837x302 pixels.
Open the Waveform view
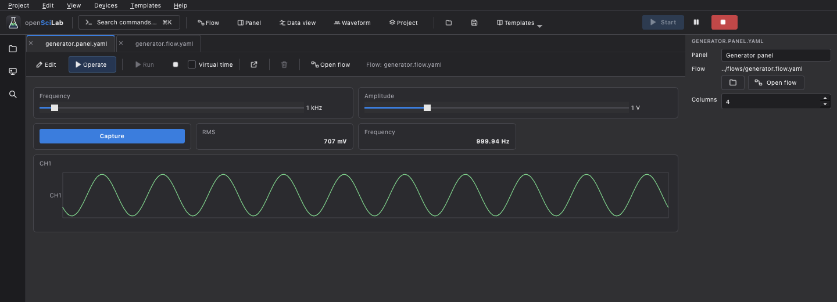point(352,23)
